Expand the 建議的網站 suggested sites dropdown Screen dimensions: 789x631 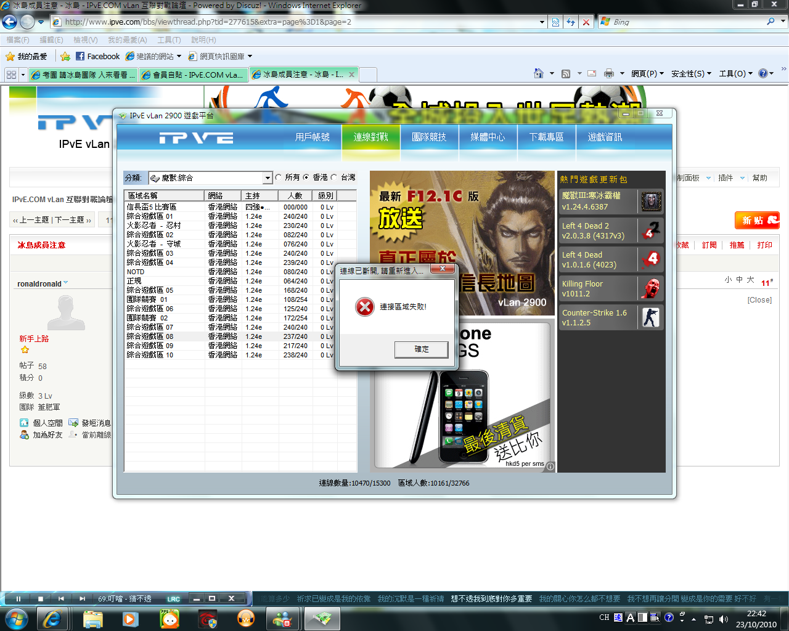(179, 56)
